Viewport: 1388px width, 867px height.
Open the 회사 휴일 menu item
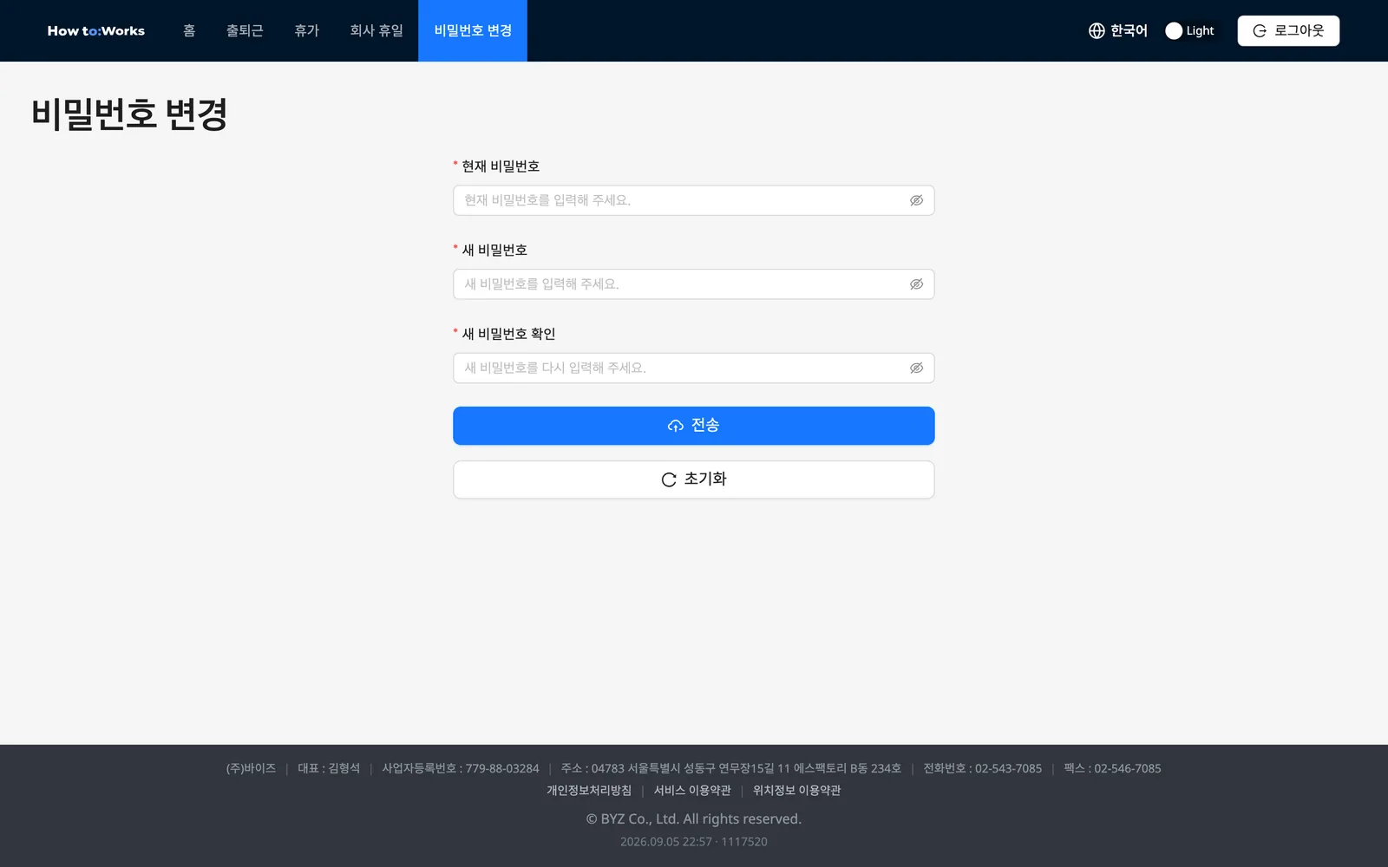(376, 30)
